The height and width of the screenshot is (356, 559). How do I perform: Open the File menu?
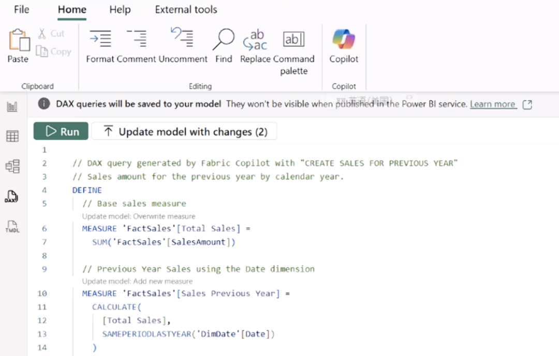(21, 10)
